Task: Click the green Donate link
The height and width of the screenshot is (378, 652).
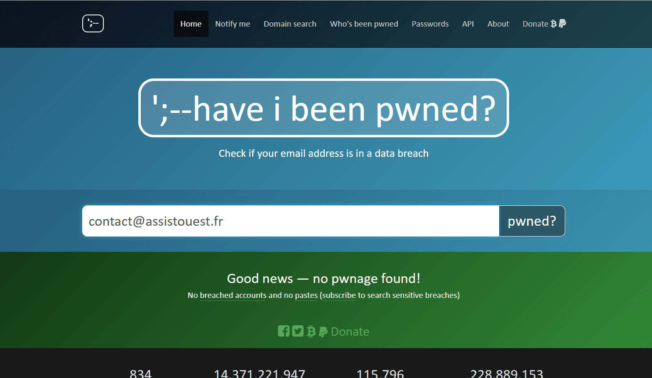Action: pyautogui.click(x=350, y=332)
